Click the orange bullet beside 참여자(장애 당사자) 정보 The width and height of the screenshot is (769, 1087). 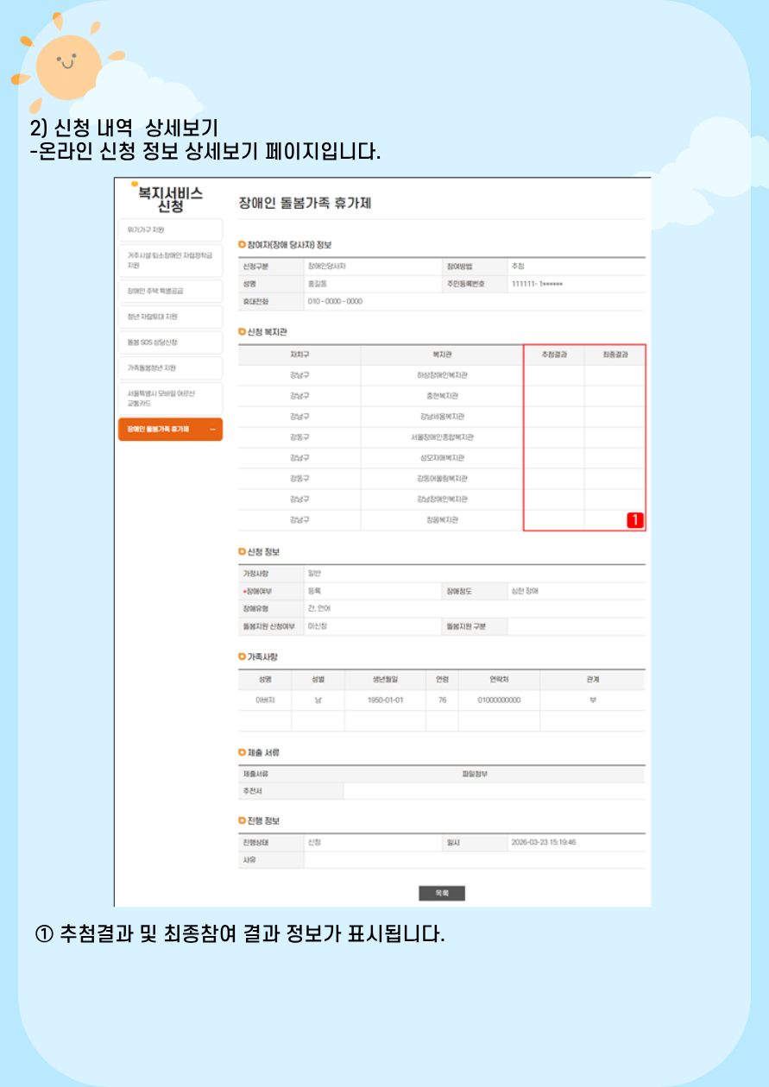pos(243,245)
